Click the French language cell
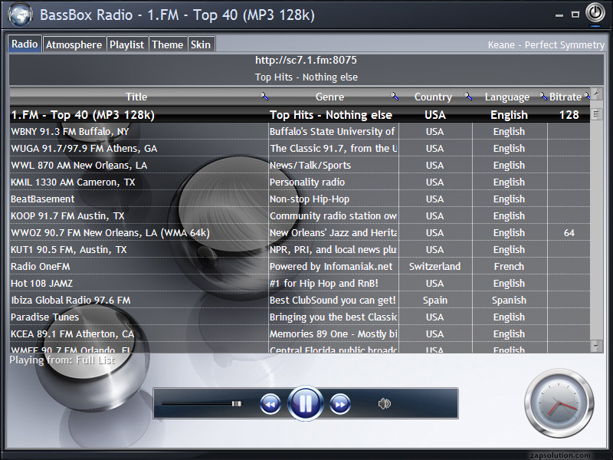 510,266
